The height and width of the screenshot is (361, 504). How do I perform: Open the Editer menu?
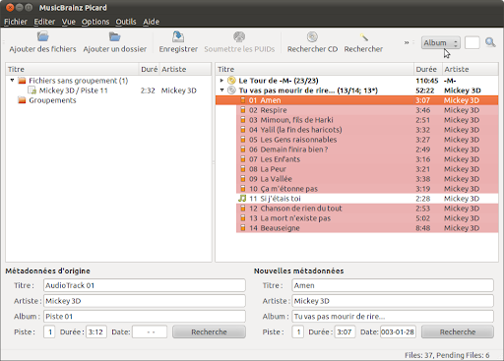pos(44,22)
